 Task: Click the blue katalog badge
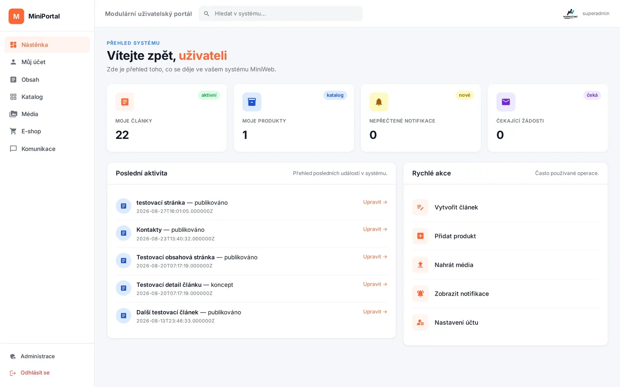335,95
